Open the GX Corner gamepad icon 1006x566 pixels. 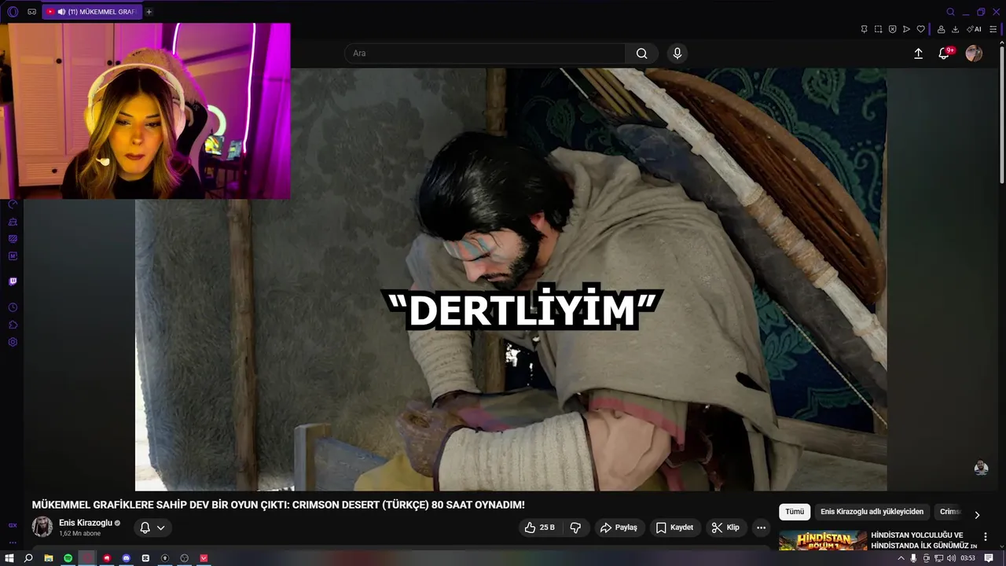(31, 12)
